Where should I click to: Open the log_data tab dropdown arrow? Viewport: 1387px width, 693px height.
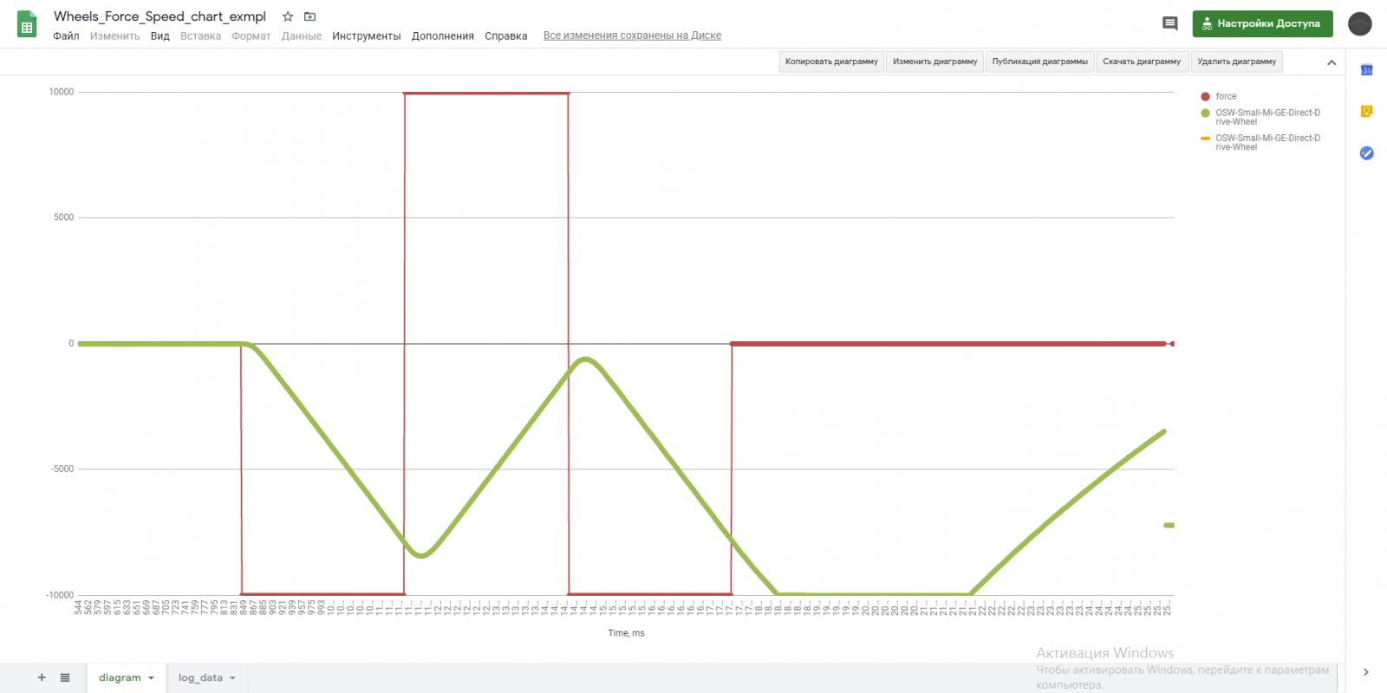(x=232, y=678)
